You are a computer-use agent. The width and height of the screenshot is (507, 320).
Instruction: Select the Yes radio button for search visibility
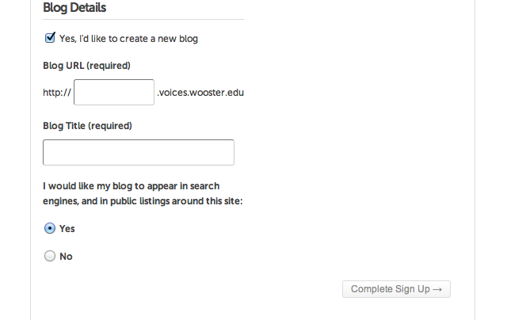(x=50, y=228)
